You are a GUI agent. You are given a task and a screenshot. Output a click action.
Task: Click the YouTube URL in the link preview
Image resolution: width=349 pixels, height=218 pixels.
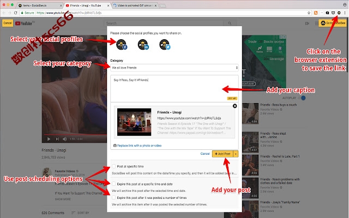[189, 118]
